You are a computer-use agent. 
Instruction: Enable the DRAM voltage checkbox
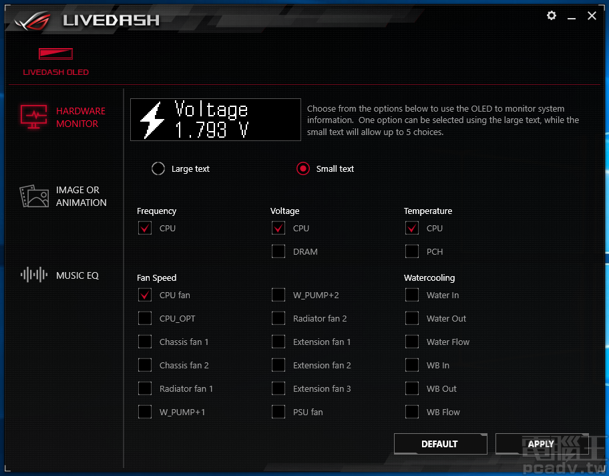tap(278, 251)
